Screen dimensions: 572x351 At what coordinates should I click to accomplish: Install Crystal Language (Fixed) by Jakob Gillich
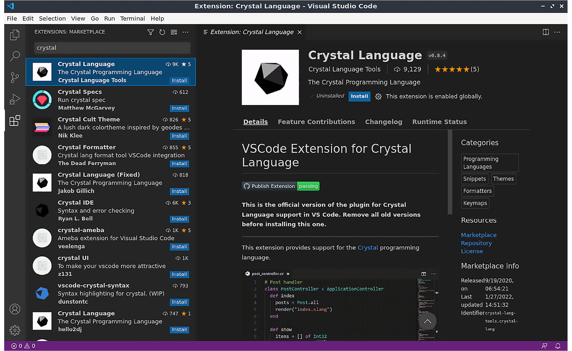pos(179,191)
